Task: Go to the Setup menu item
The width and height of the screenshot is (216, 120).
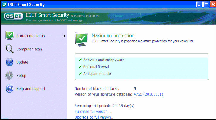Action: (x=21, y=75)
